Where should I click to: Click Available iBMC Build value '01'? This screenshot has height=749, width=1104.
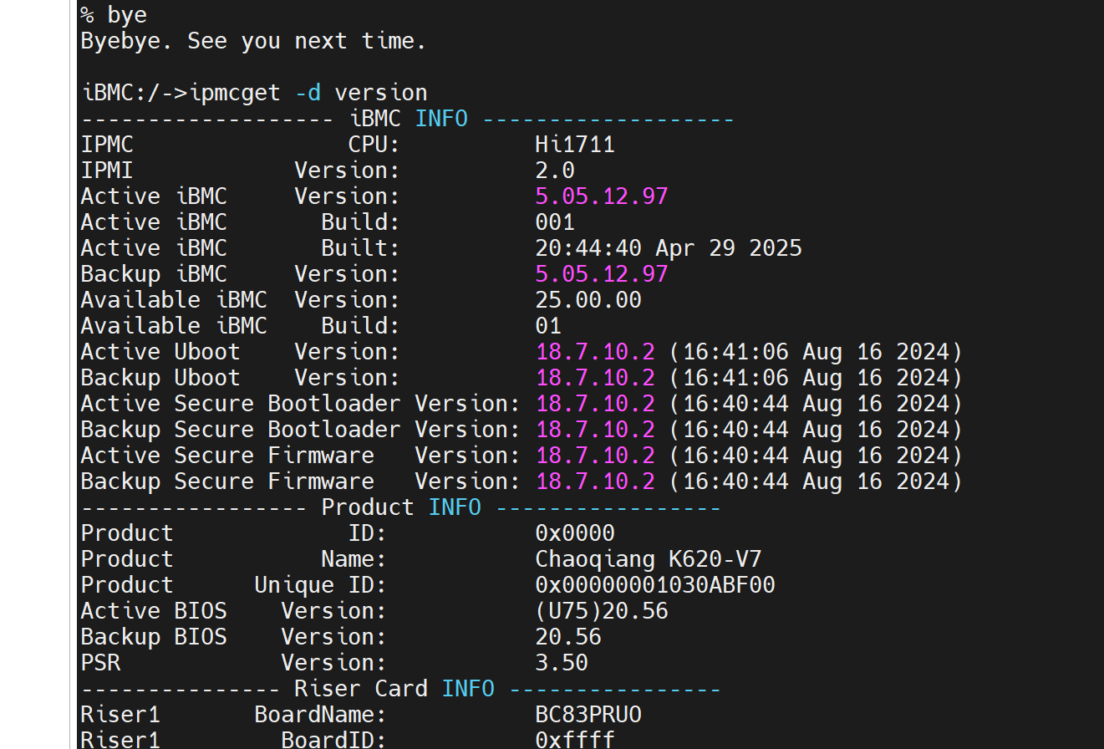[548, 326]
